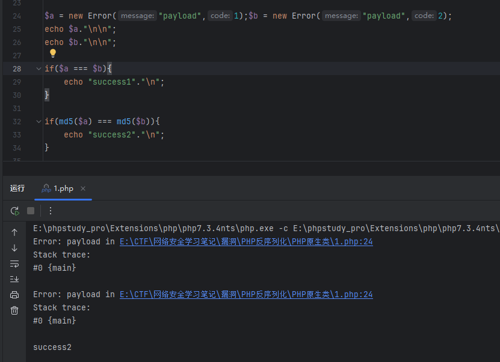Clear console with the trash icon
Viewport: 500px width, 362px height.
[x=14, y=310]
